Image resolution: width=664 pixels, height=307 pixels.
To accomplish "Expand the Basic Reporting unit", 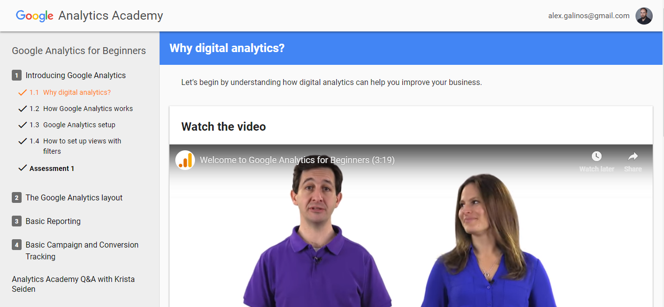I will (x=53, y=222).
